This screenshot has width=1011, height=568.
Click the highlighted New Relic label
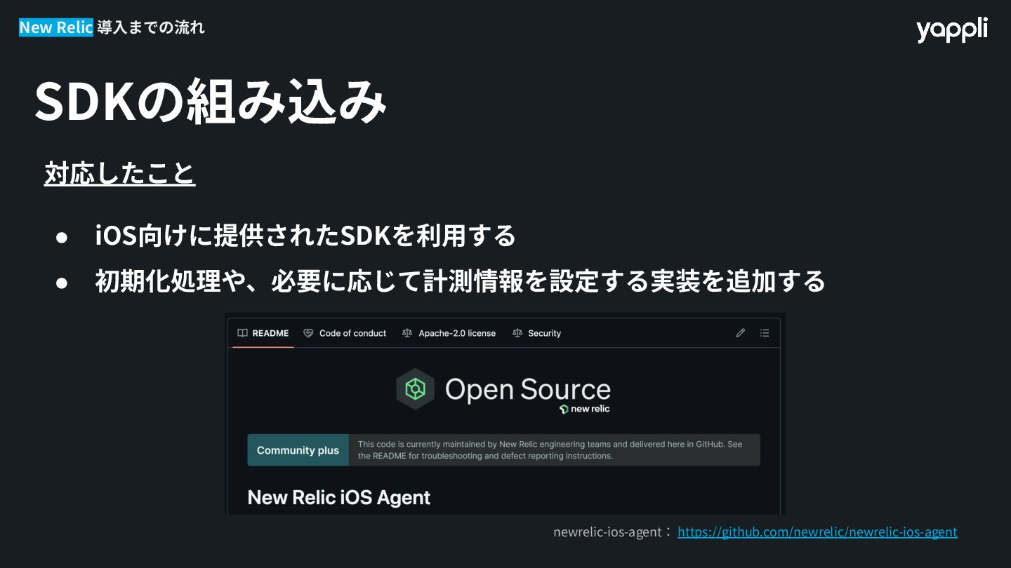click(x=55, y=27)
